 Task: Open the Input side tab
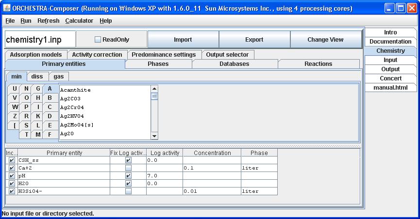pos(390,60)
